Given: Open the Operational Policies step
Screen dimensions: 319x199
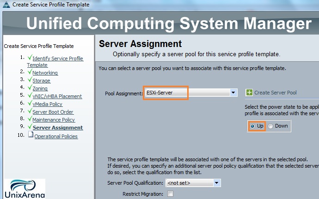Looking at the screenshot, I should coord(56,136).
